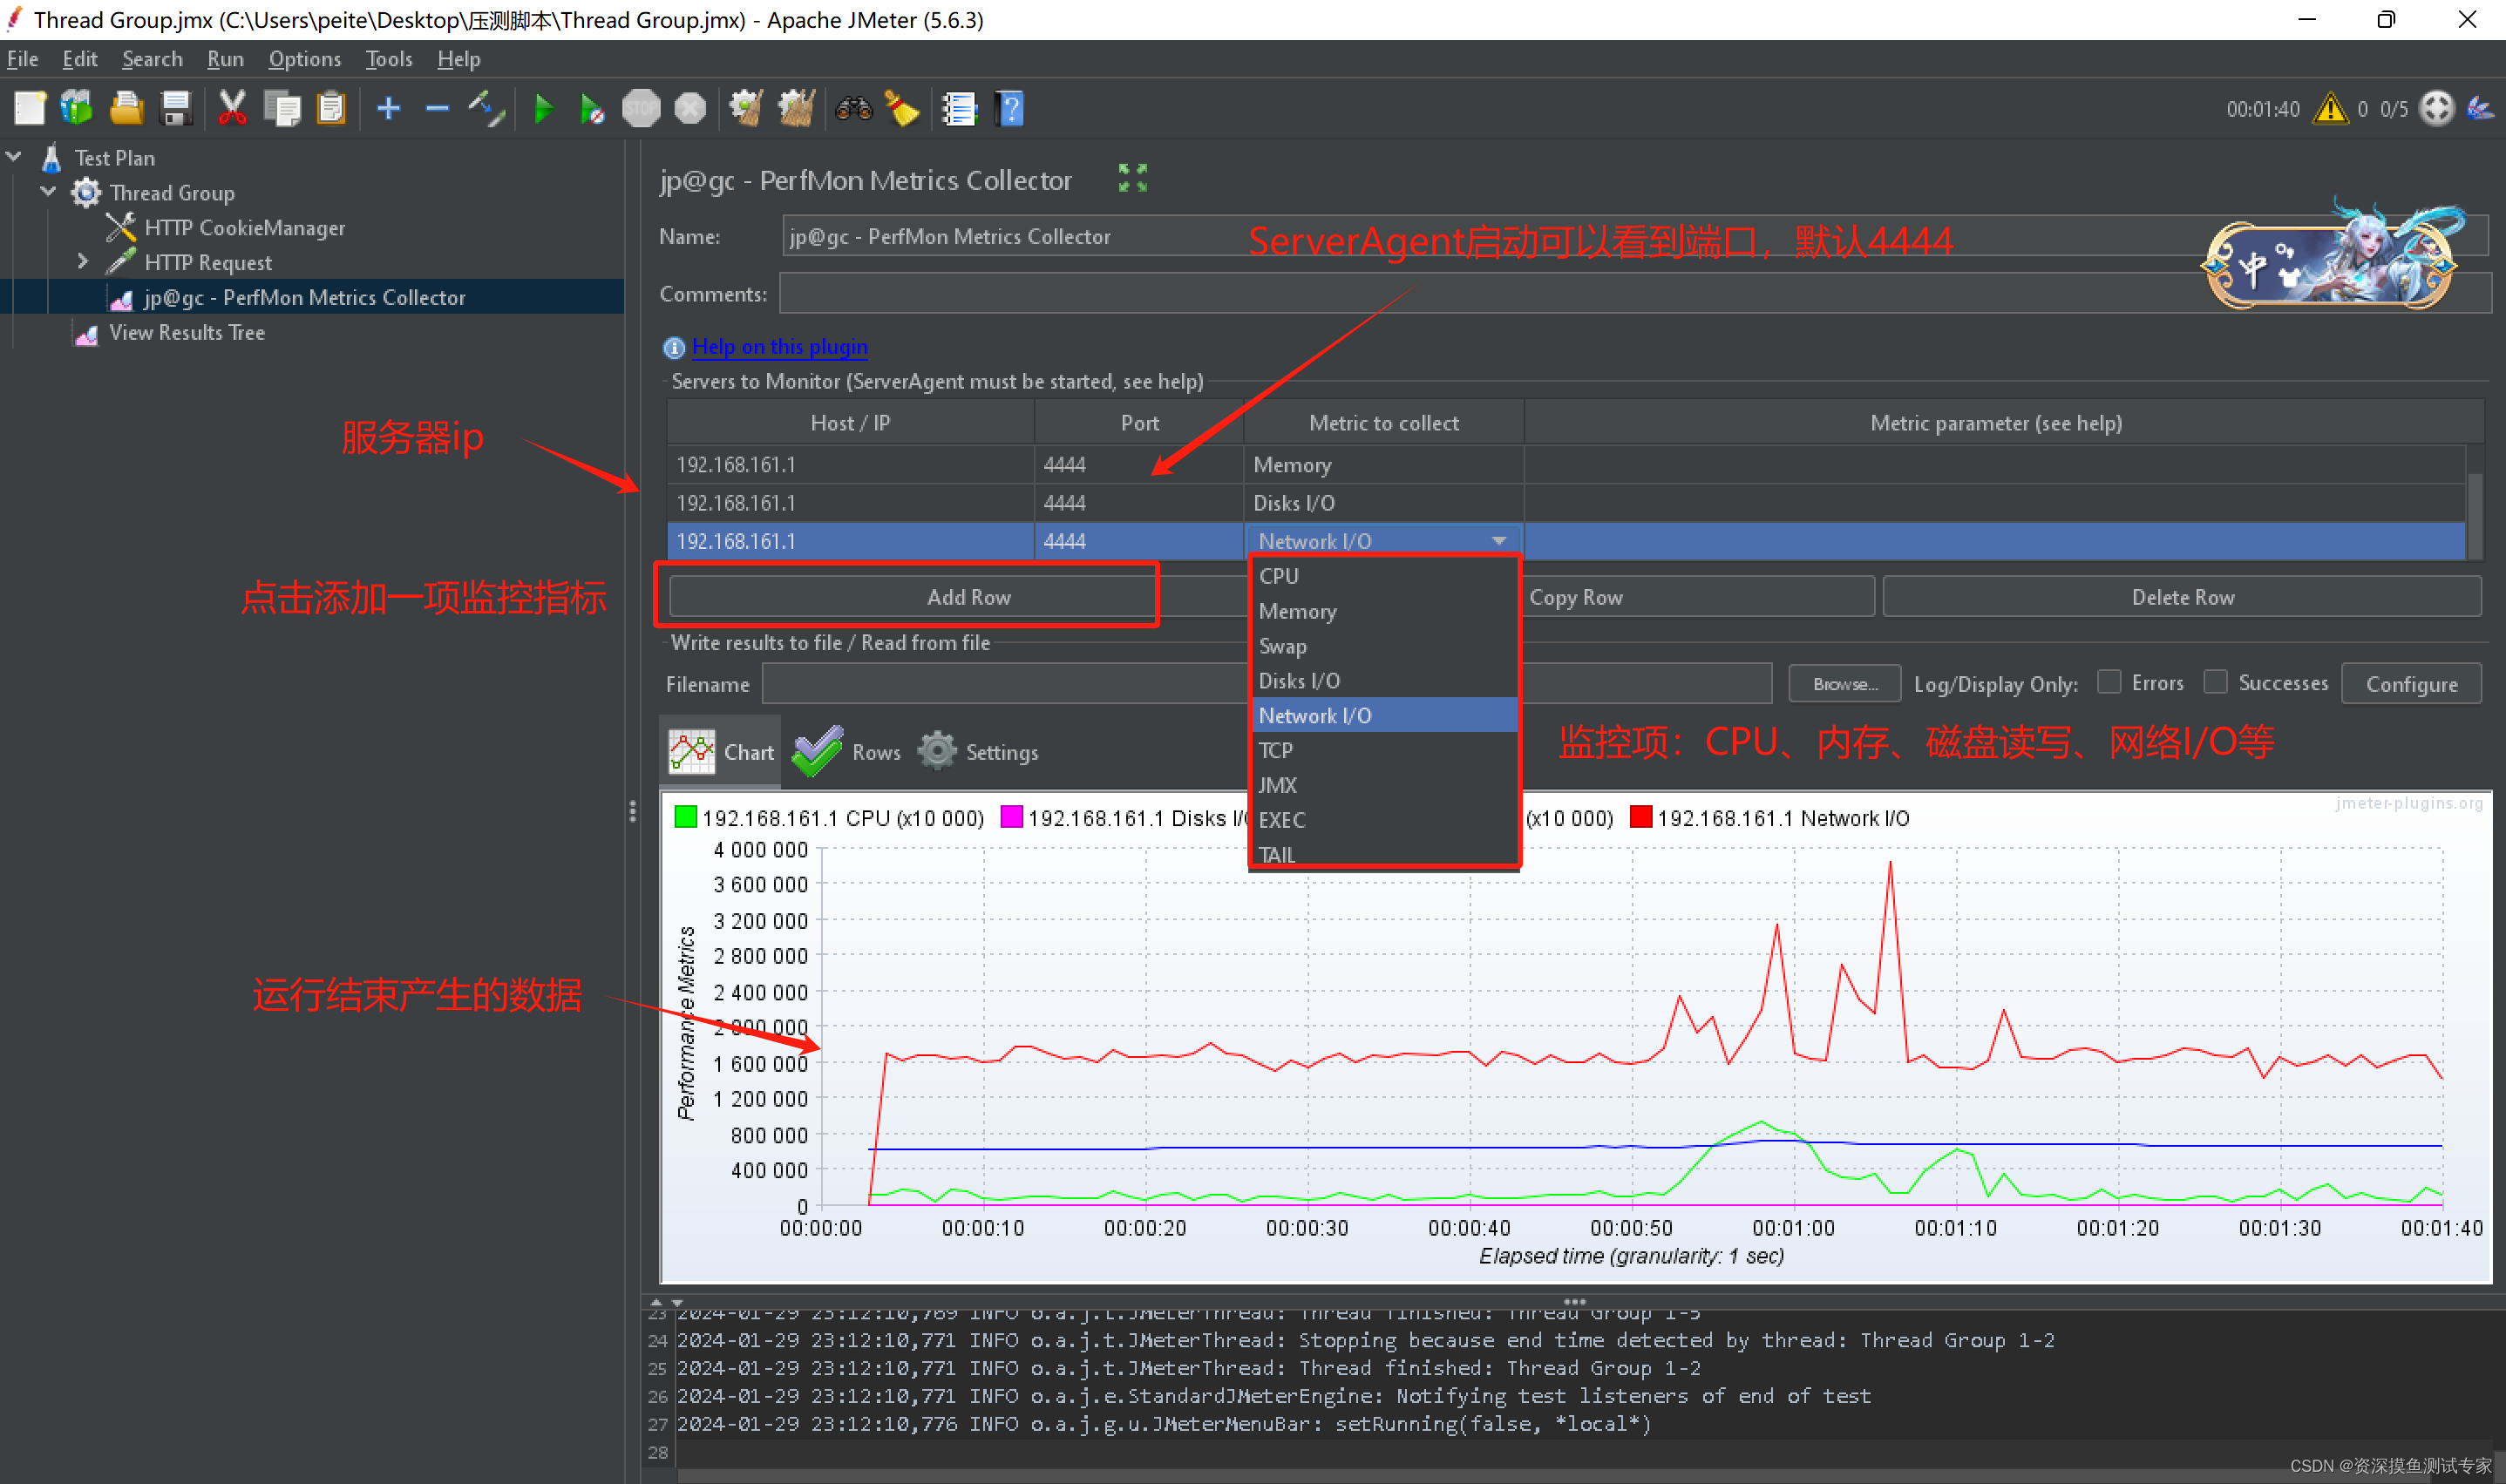
Task: Click the Browse... button
Action: click(1844, 684)
